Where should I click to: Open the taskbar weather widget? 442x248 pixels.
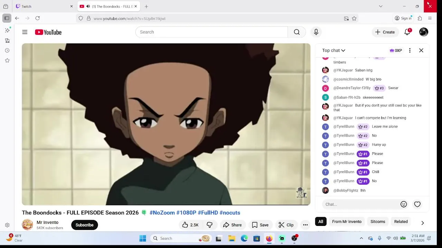coord(15,238)
